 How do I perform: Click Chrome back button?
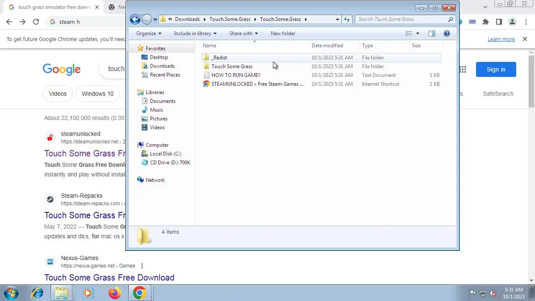pyautogui.click(x=9, y=22)
